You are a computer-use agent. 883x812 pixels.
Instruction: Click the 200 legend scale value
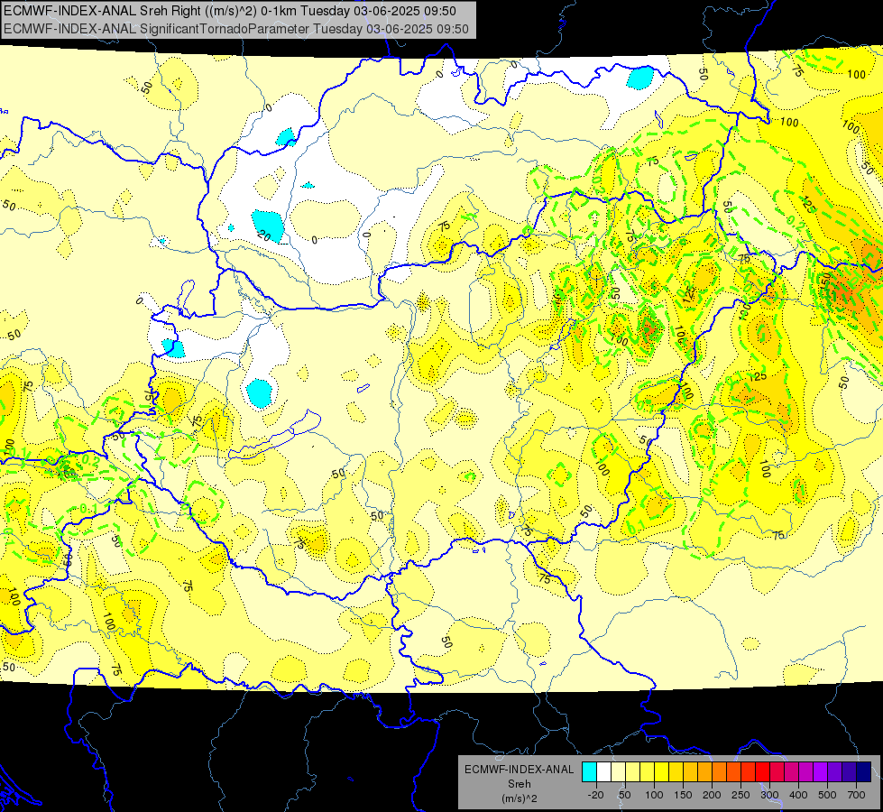(712, 795)
